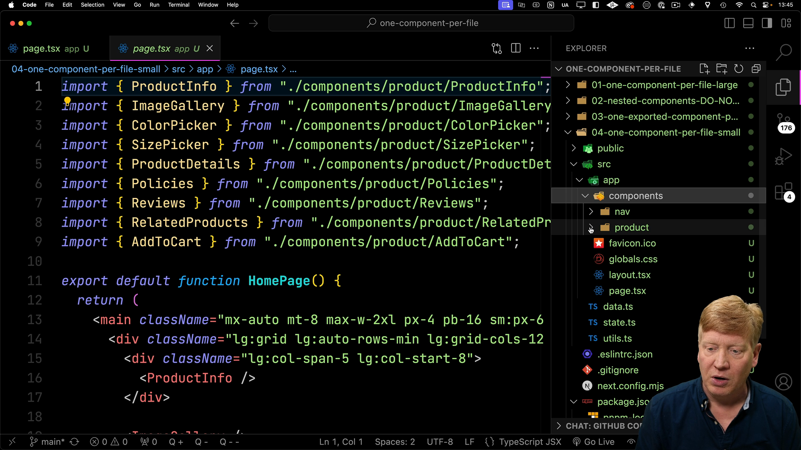Click the one-component-per-file command center search

(421, 23)
